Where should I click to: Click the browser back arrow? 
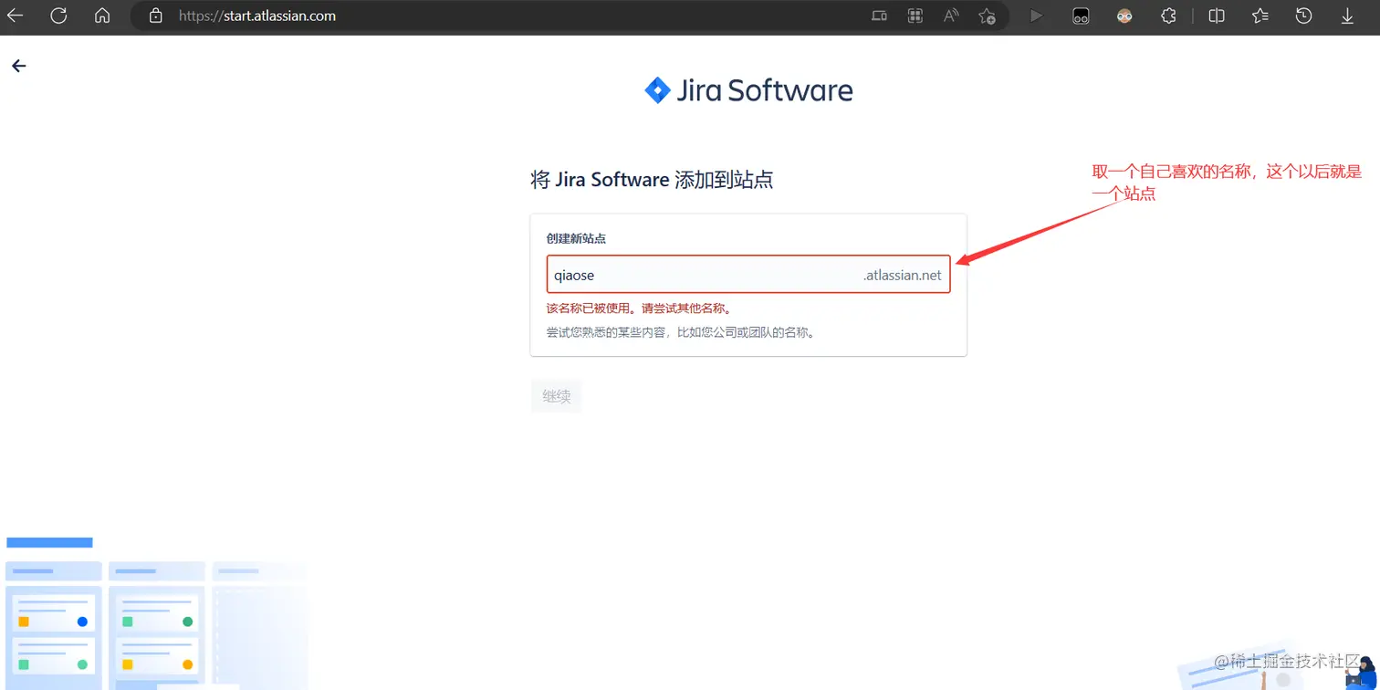16,16
